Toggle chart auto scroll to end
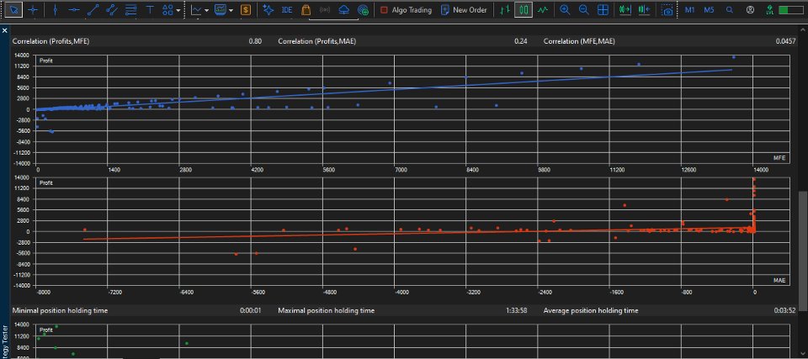Viewport: 808px width, 359px height. [625, 10]
